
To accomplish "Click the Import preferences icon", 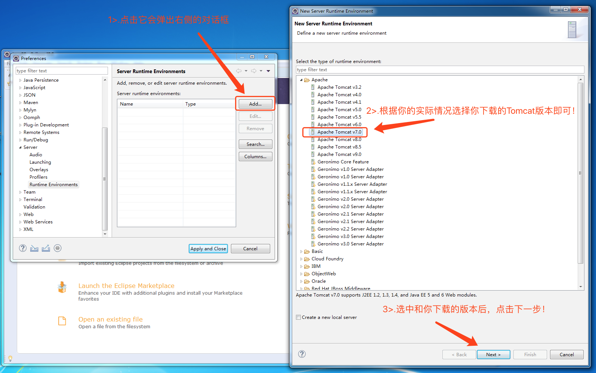I will coord(34,248).
